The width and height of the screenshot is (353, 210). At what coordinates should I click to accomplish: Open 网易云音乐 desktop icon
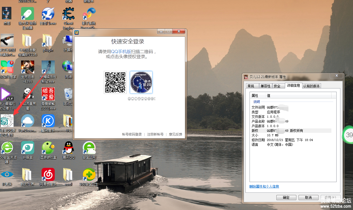point(48,175)
